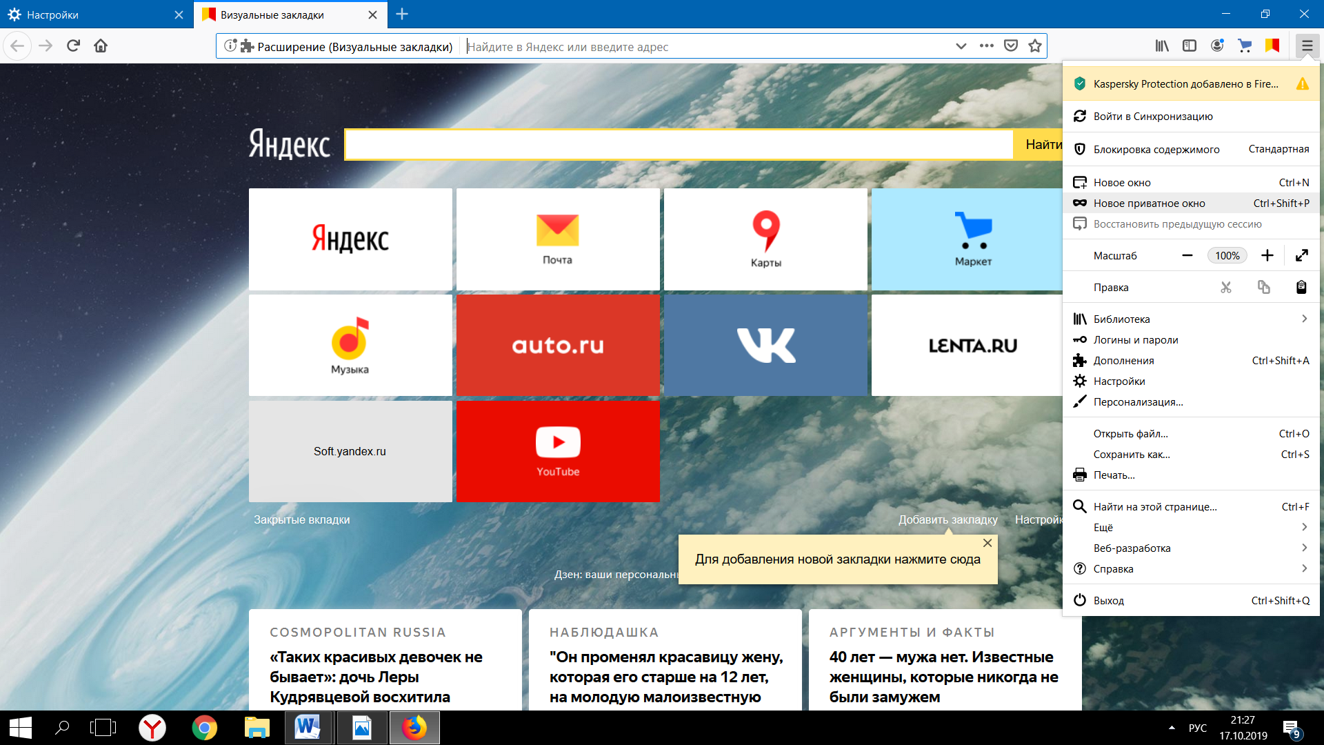Bookmark this page with star icon
Screen dimensions: 1324x745
(1035, 46)
